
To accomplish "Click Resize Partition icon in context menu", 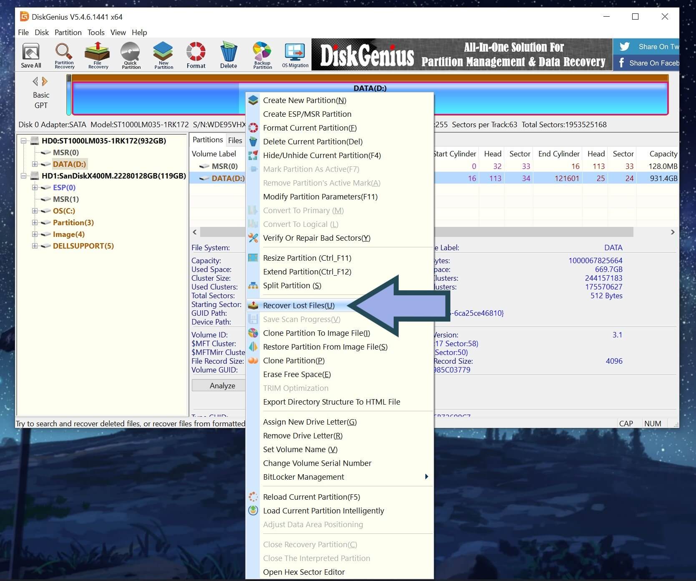I will (253, 258).
